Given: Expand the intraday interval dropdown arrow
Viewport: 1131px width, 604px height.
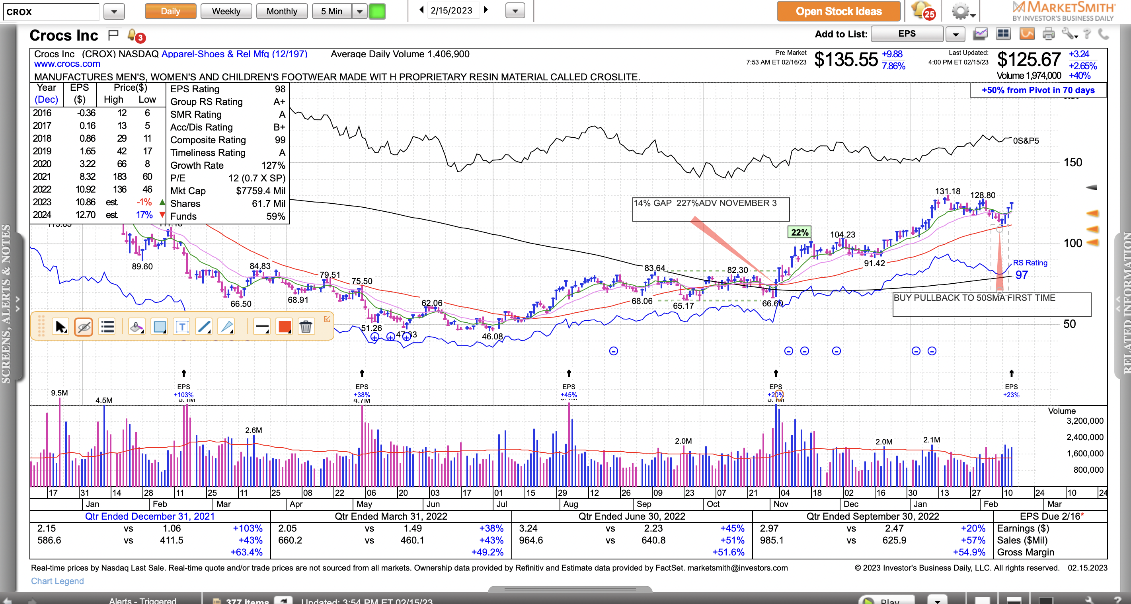Looking at the screenshot, I should pos(360,12).
